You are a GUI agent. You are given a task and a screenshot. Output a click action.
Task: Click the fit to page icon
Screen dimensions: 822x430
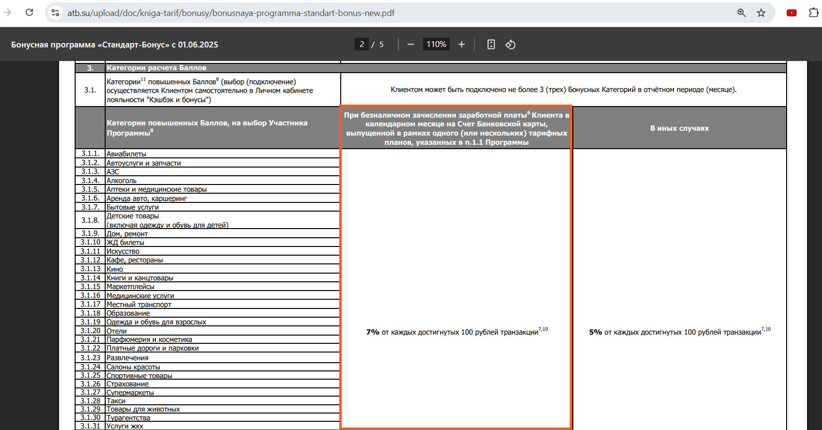(x=491, y=45)
